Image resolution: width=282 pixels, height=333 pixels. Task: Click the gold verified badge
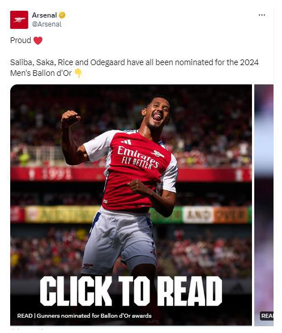62,15
